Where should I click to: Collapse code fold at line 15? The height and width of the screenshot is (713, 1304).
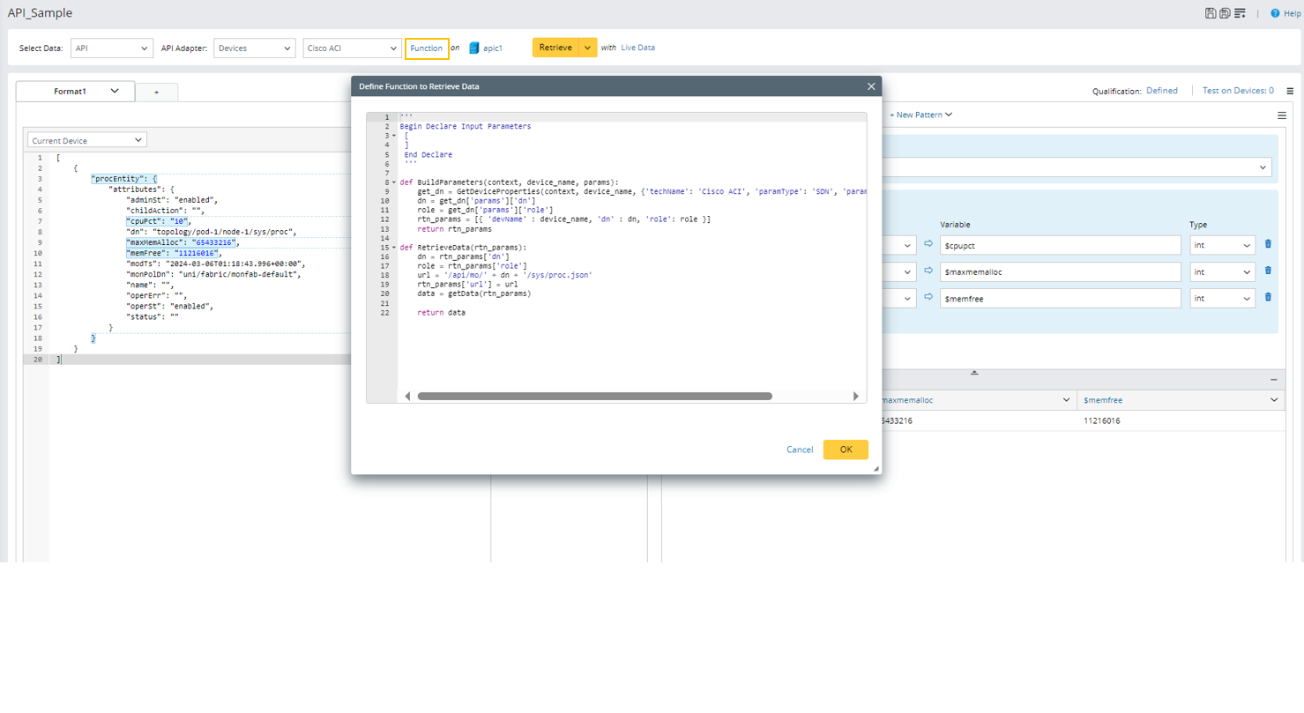point(394,248)
